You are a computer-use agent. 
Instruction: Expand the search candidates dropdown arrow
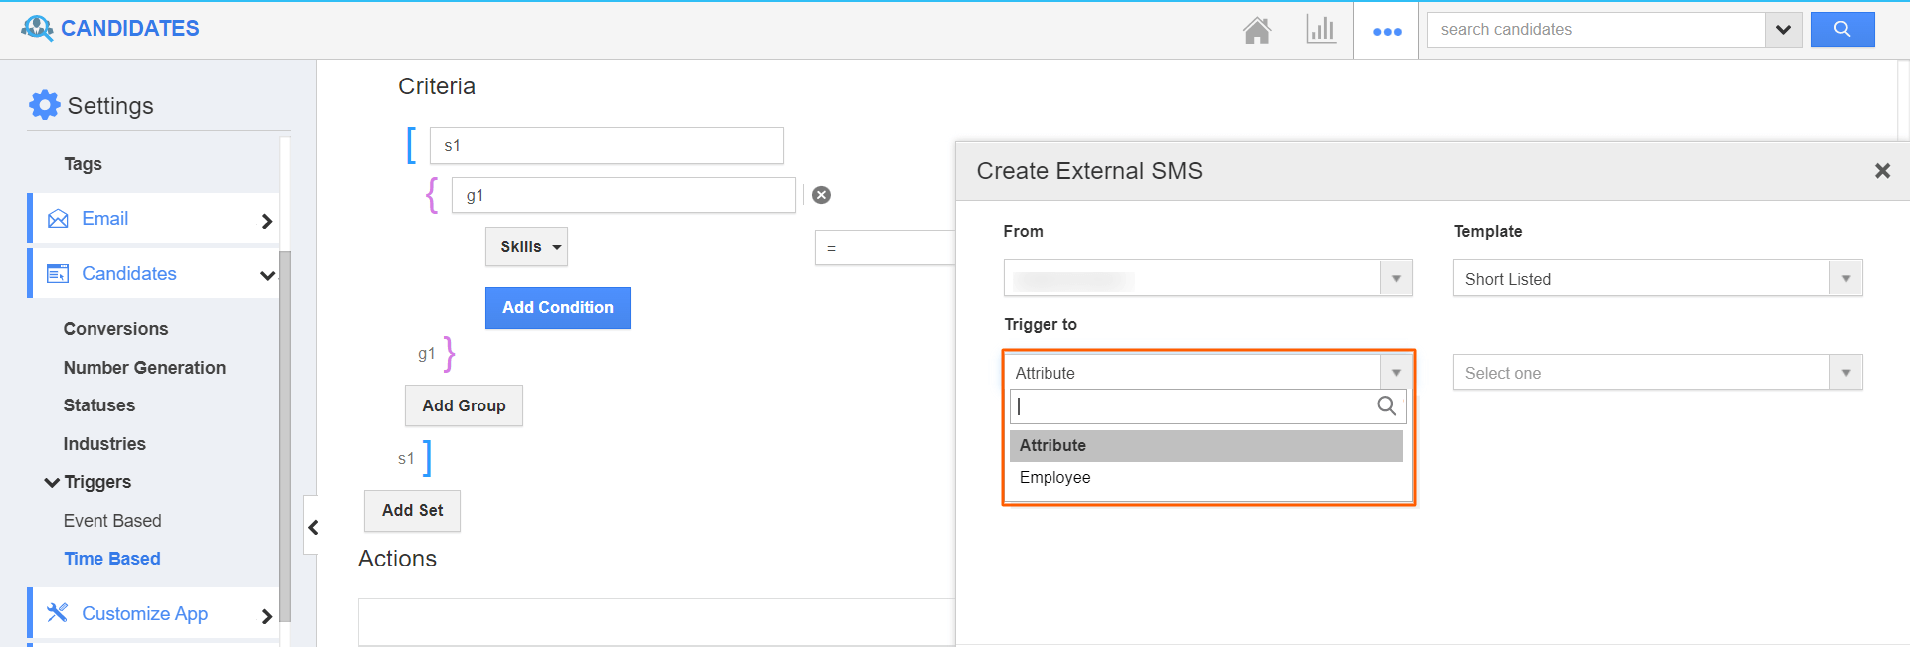1783,30
